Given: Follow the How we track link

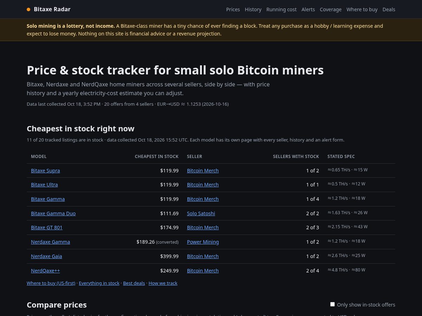Looking at the screenshot, I should click(x=163, y=283).
